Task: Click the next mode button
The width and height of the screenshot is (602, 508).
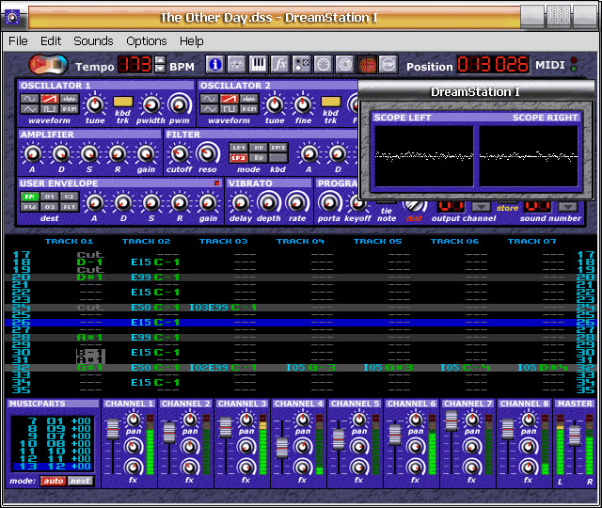Action: coord(80,481)
